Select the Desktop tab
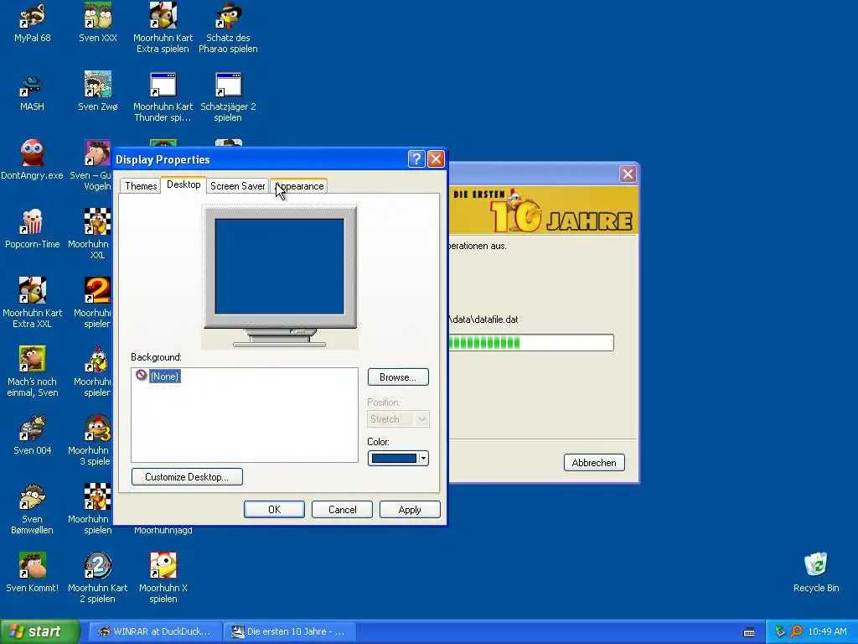 (x=183, y=184)
